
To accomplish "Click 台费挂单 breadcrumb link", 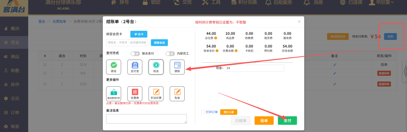I will 59,22.
